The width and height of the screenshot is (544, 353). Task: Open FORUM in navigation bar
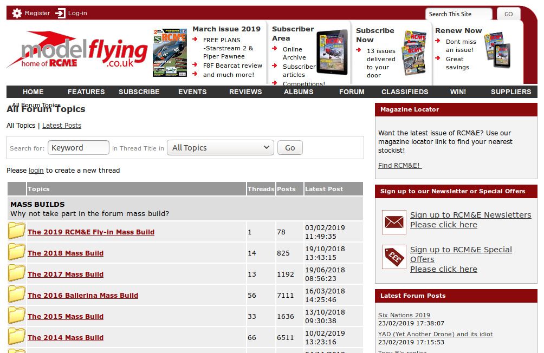(x=352, y=92)
